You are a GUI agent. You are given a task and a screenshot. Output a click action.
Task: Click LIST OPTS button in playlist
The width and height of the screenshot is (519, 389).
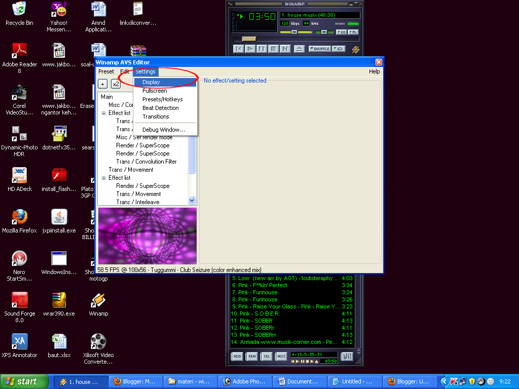pyautogui.click(x=347, y=356)
